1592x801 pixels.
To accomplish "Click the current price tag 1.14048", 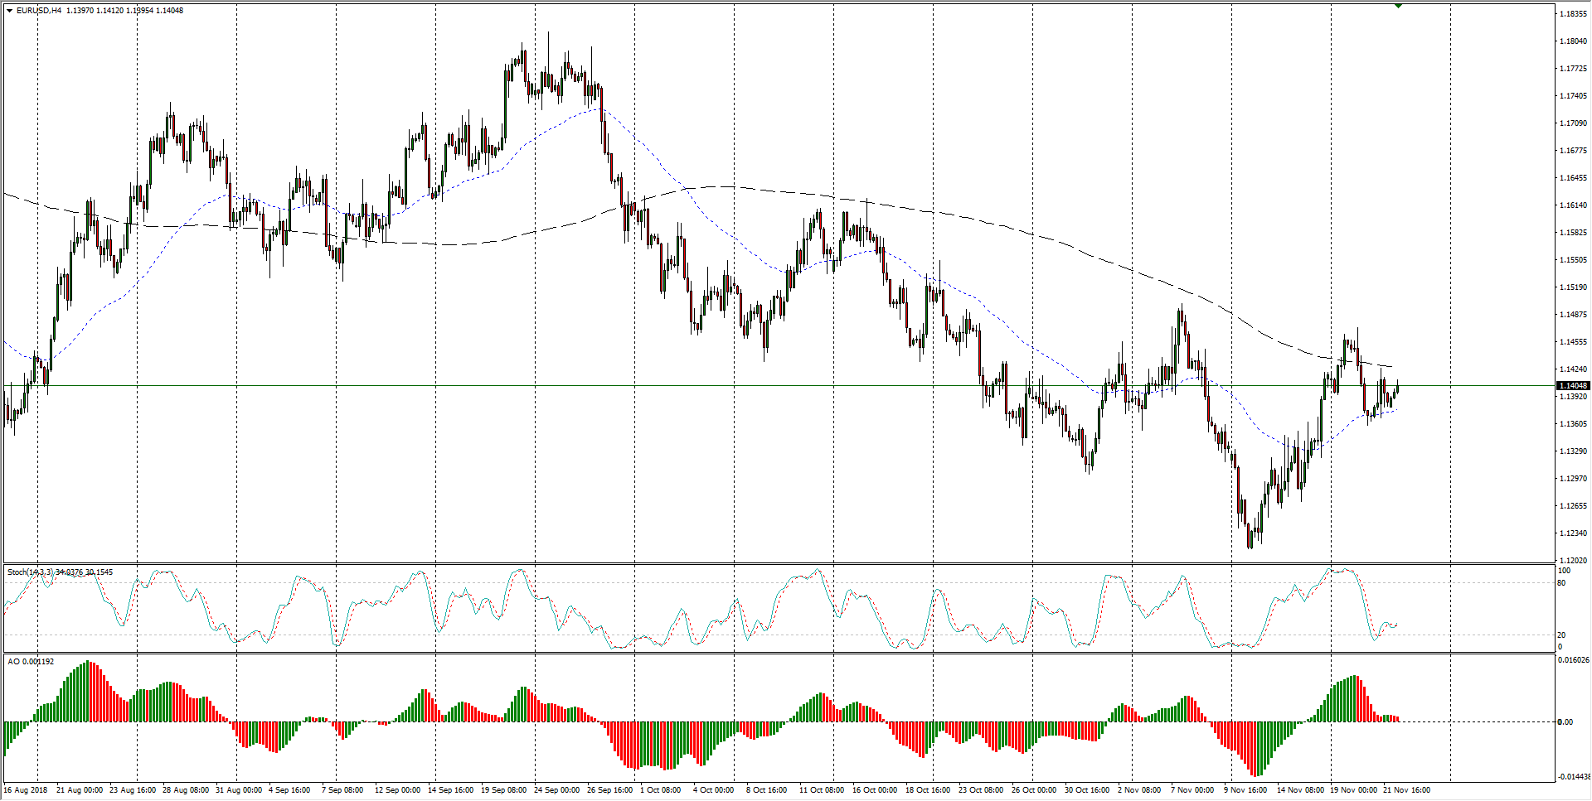I will coord(1572,386).
